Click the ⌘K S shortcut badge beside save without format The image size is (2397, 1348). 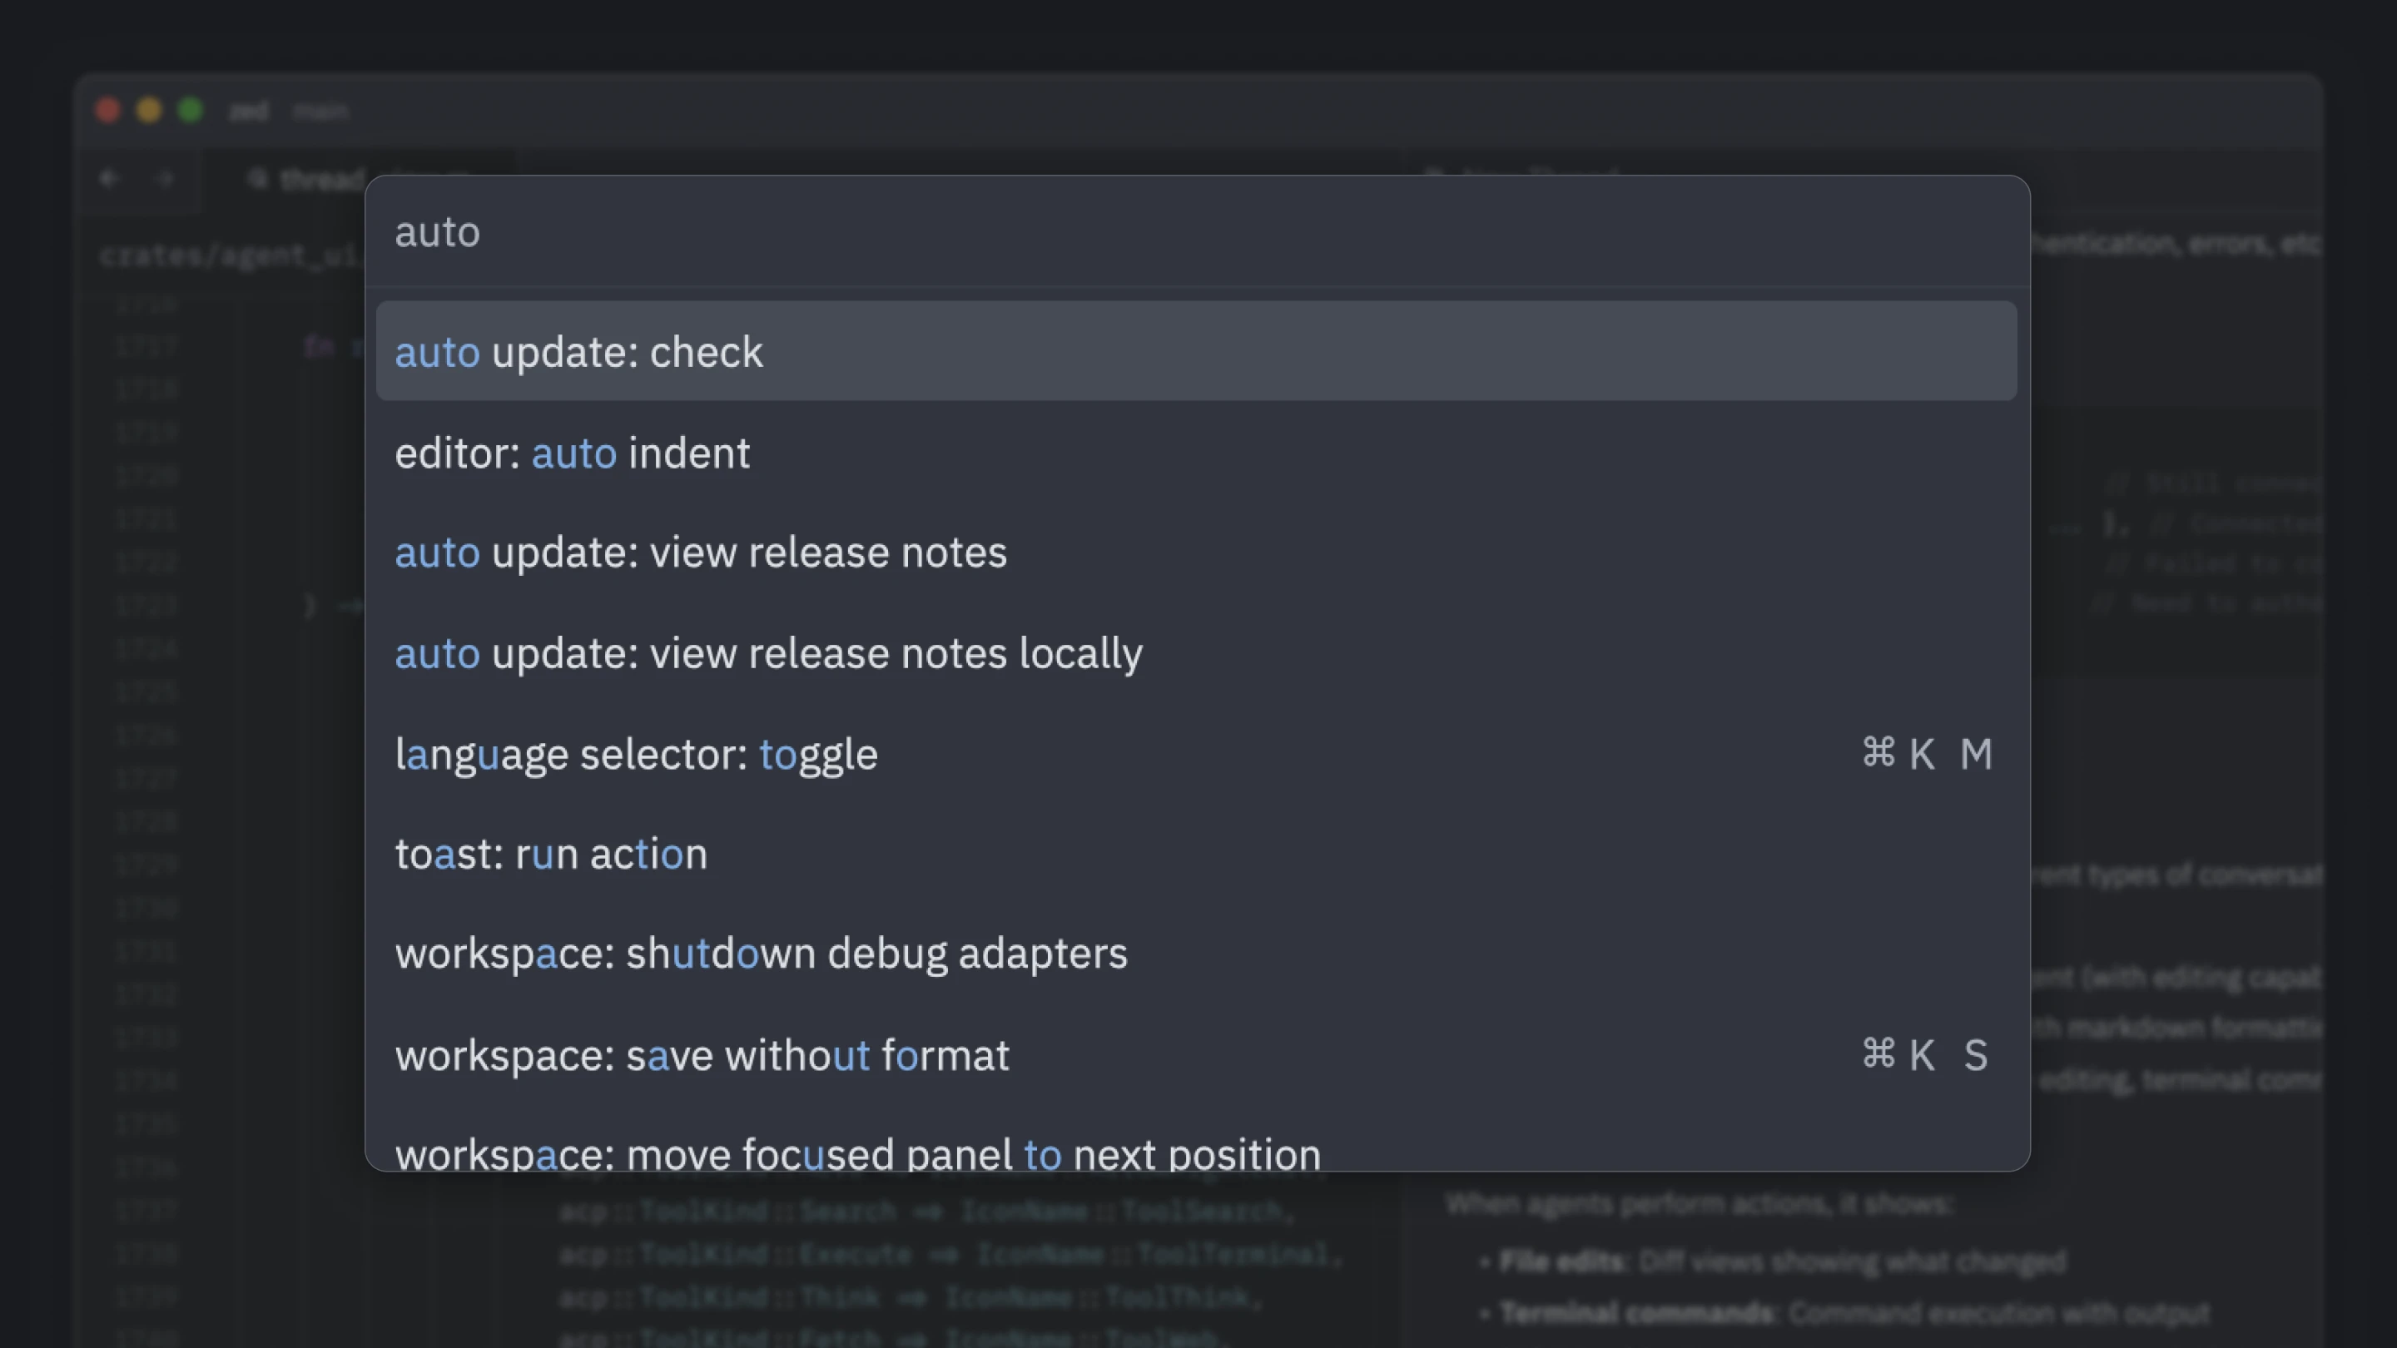(1925, 1054)
